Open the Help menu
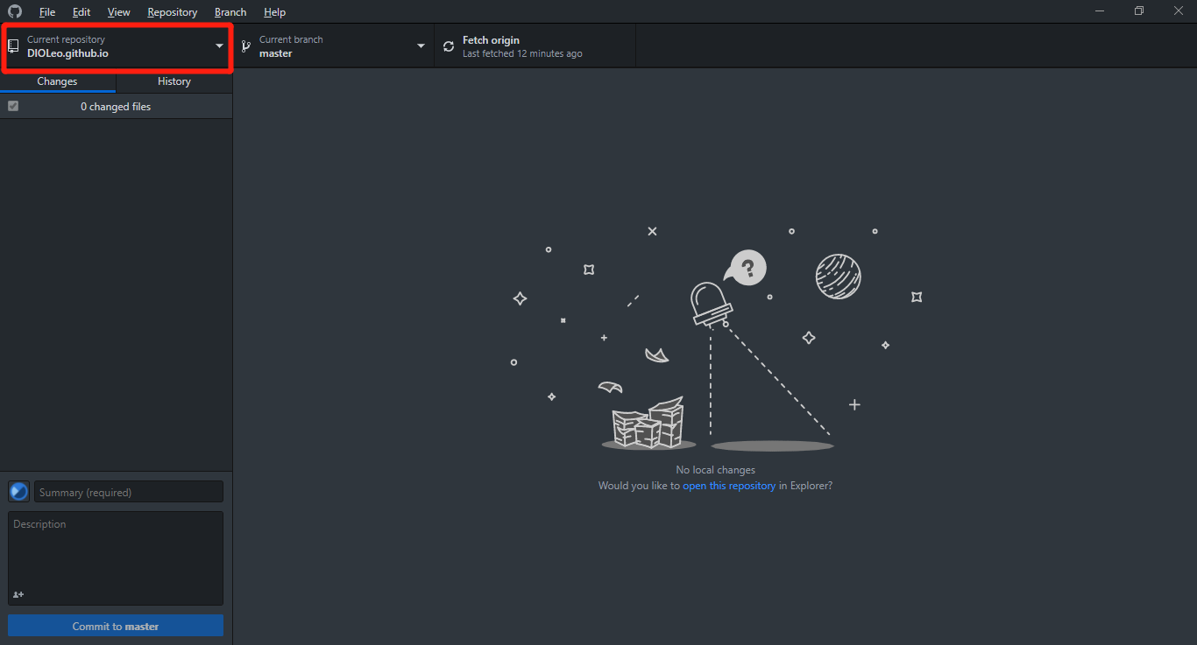The height and width of the screenshot is (645, 1197). pyautogui.click(x=275, y=12)
